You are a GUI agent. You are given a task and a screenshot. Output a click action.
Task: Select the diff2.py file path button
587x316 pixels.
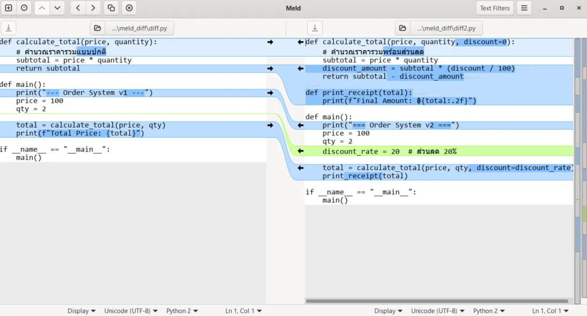click(x=446, y=28)
